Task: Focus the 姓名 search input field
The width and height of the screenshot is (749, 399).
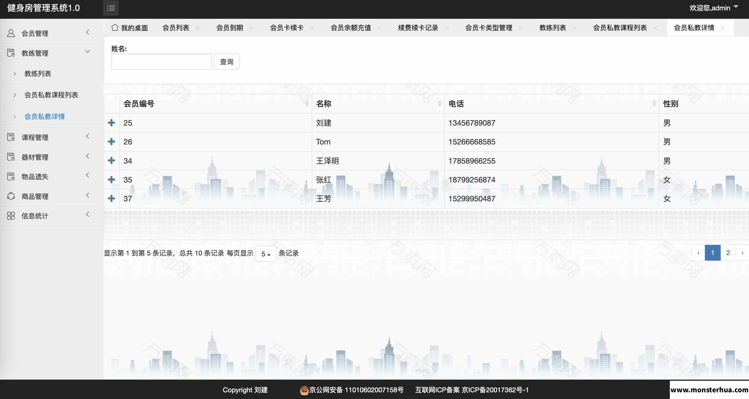Action: [162, 62]
